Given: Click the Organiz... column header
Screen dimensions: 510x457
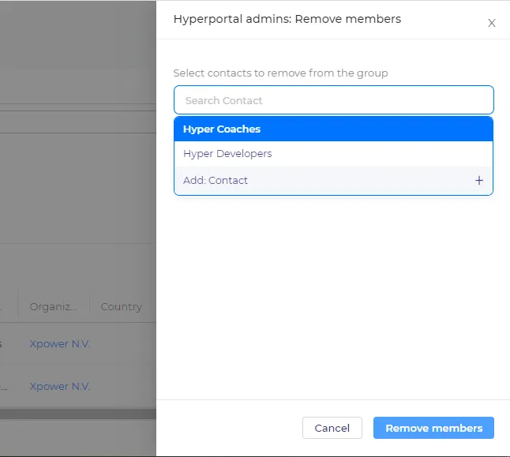Looking at the screenshot, I should pos(54,307).
